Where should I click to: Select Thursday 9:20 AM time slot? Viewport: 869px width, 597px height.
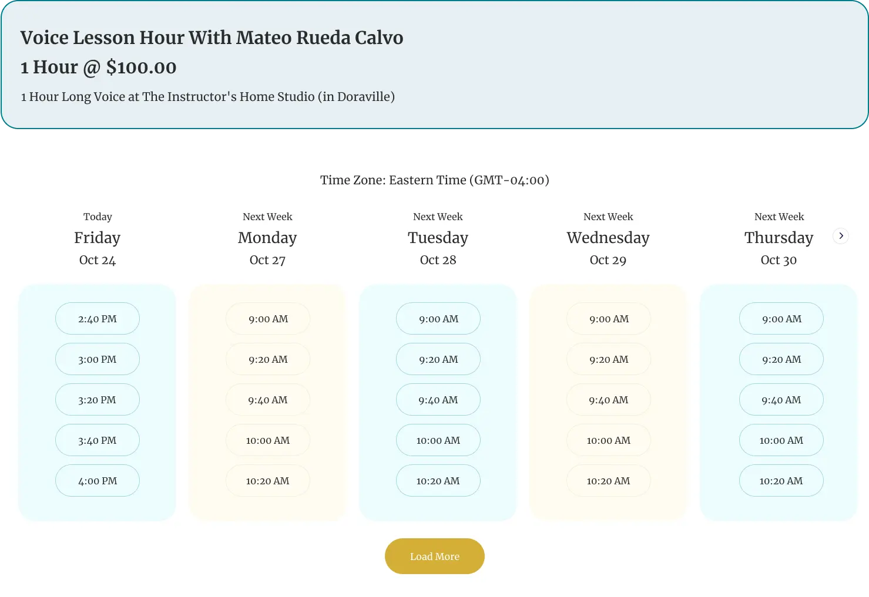(x=781, y=359)
